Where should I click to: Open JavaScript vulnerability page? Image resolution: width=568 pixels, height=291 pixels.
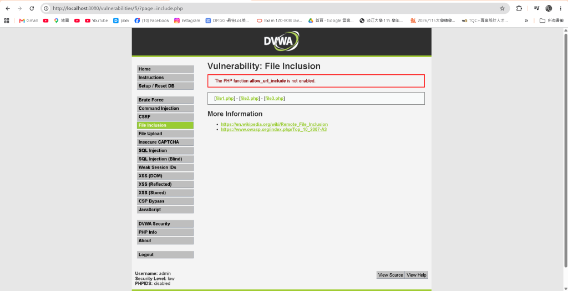pyautogui.click(x=165, y=210)
